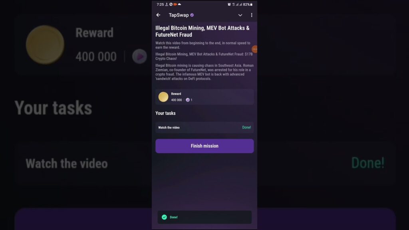This screenshot has width=409, height=230.
Task: Click the TapSwap title in the header
Action: tap(179, 15)
